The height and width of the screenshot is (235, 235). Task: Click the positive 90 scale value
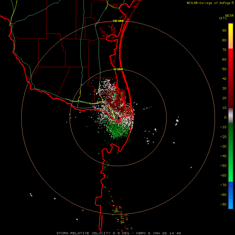(x=224, y=31)
